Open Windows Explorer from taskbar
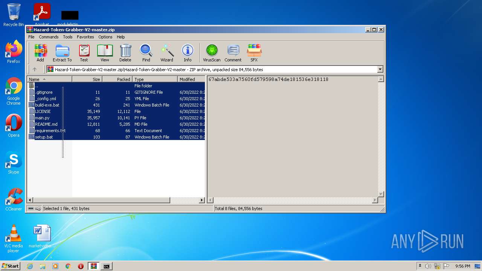This screenshot has width=482, height=271. pos(43,266)
